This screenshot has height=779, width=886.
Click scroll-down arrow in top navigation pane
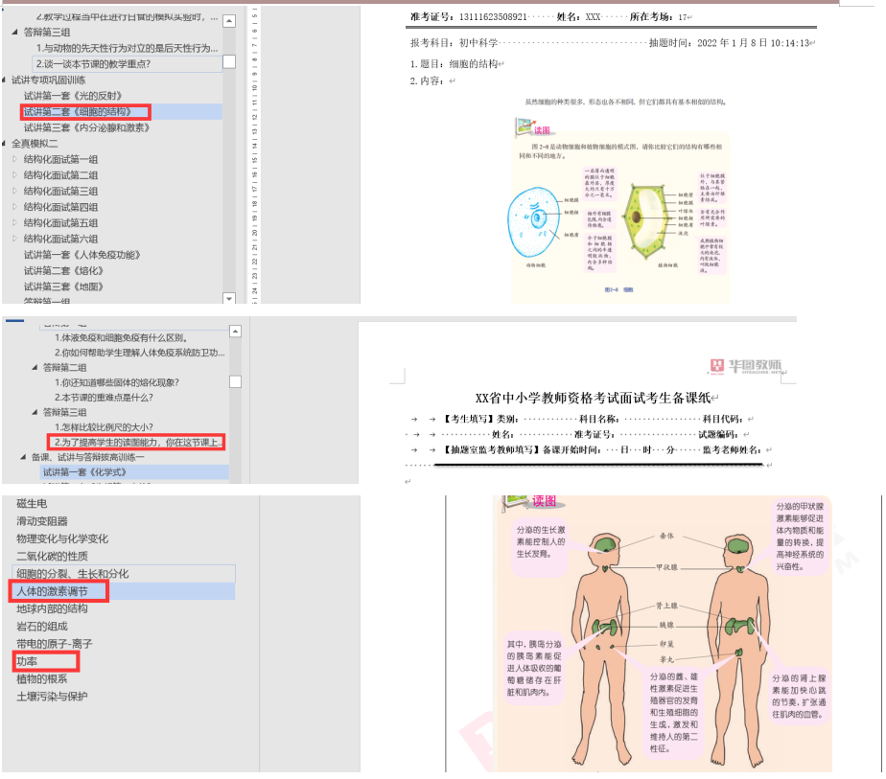pos(229,297)
